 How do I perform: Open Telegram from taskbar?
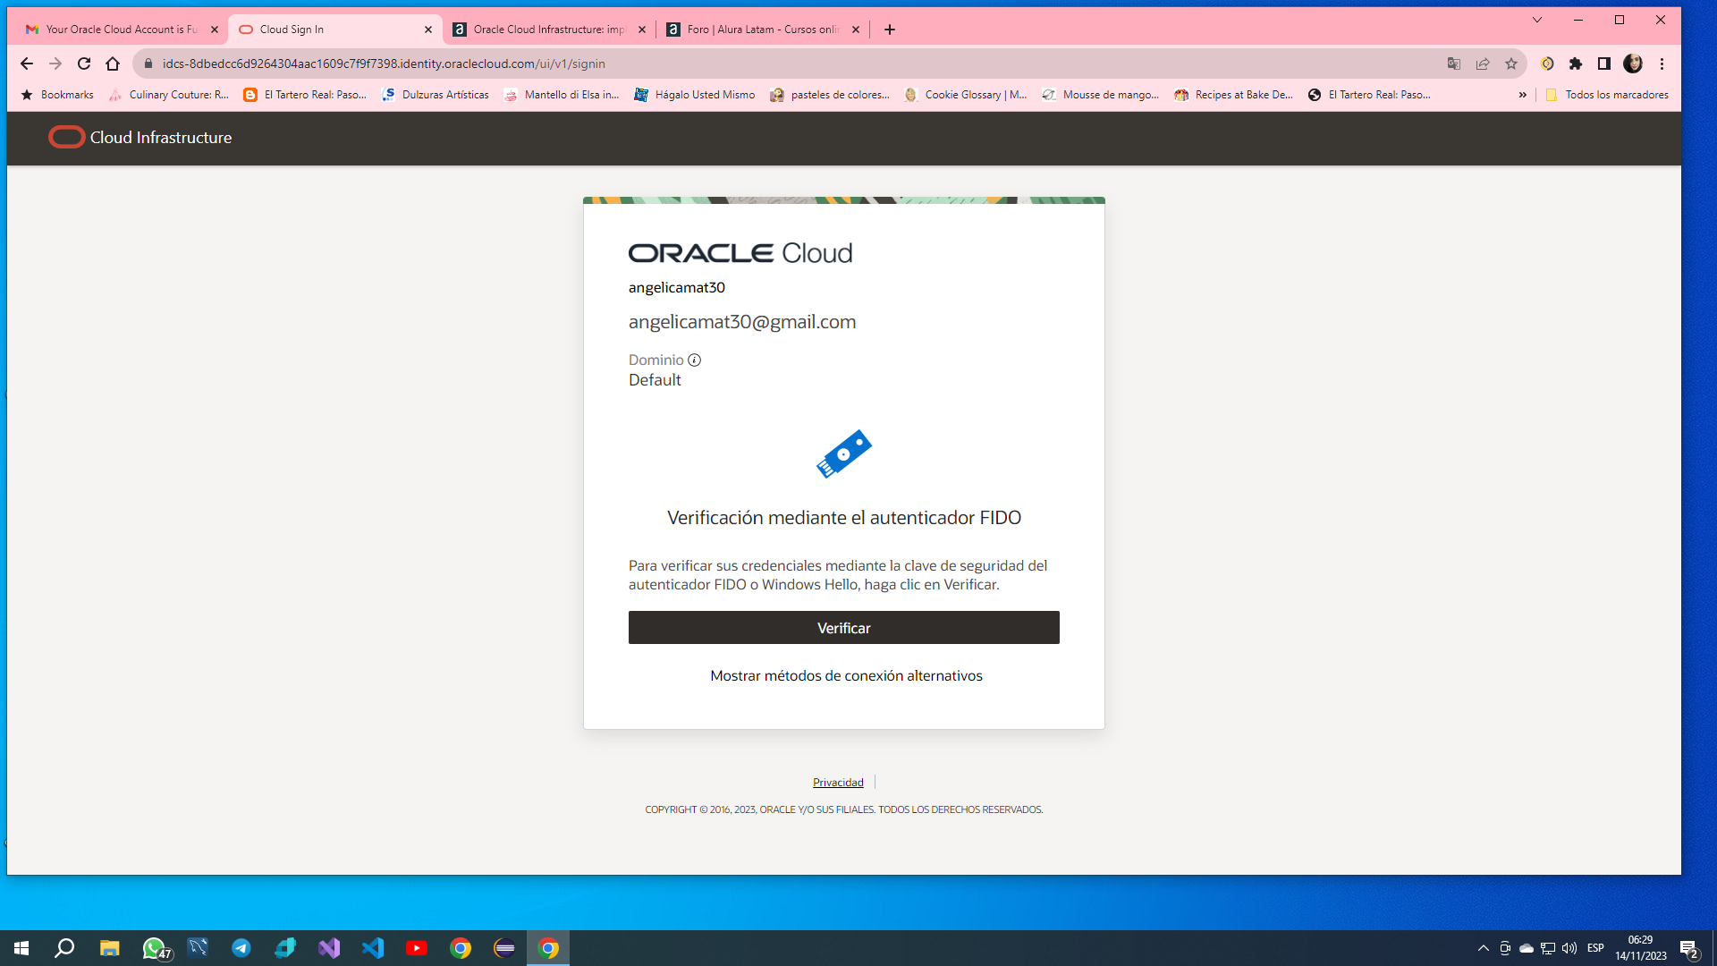click(241, 948)
